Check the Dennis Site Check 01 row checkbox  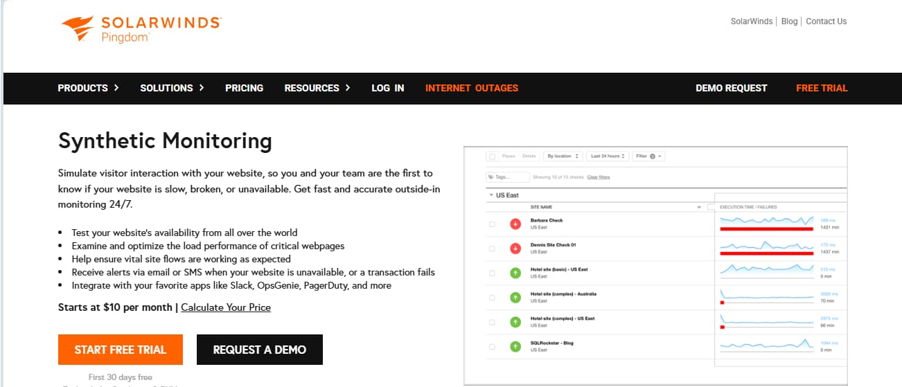492,249
